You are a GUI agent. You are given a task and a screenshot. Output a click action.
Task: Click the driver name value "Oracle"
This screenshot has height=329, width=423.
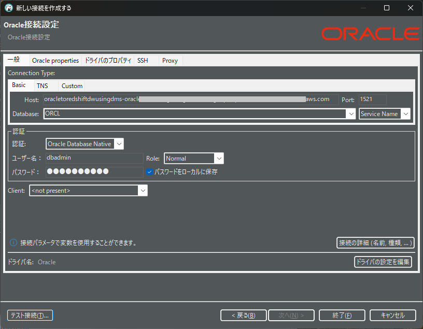click(47, 262)
